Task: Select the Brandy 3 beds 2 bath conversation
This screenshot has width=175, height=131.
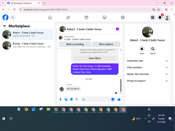Action: pyautogui.click(x=27, y=45)
